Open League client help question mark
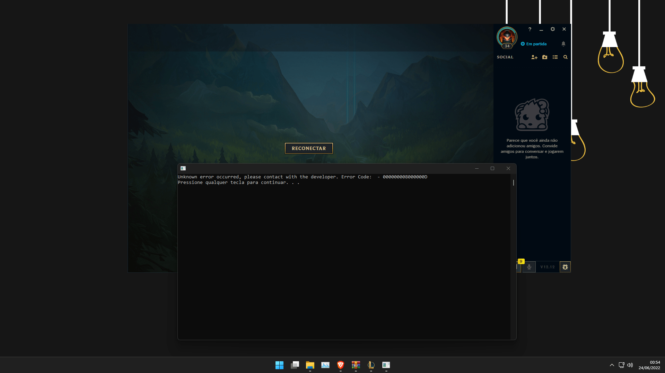The width and height of the screenshot is (665, 373). pos(530,29)
